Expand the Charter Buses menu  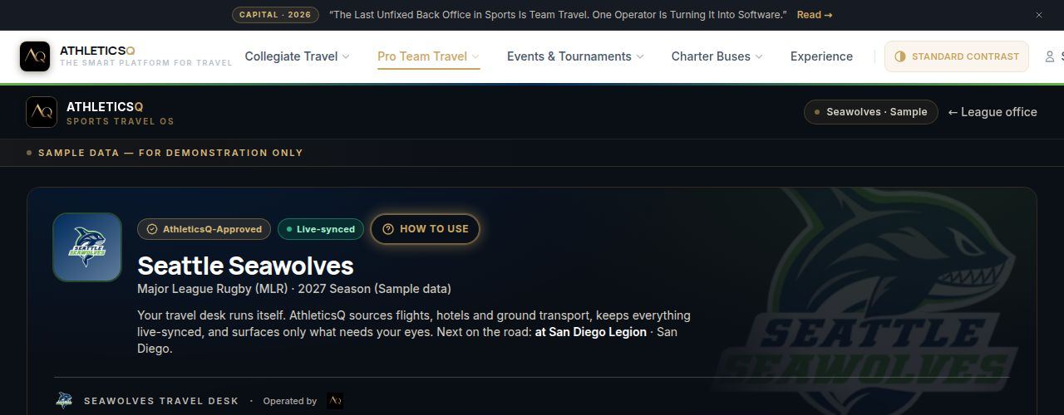[x=717, y=56]
